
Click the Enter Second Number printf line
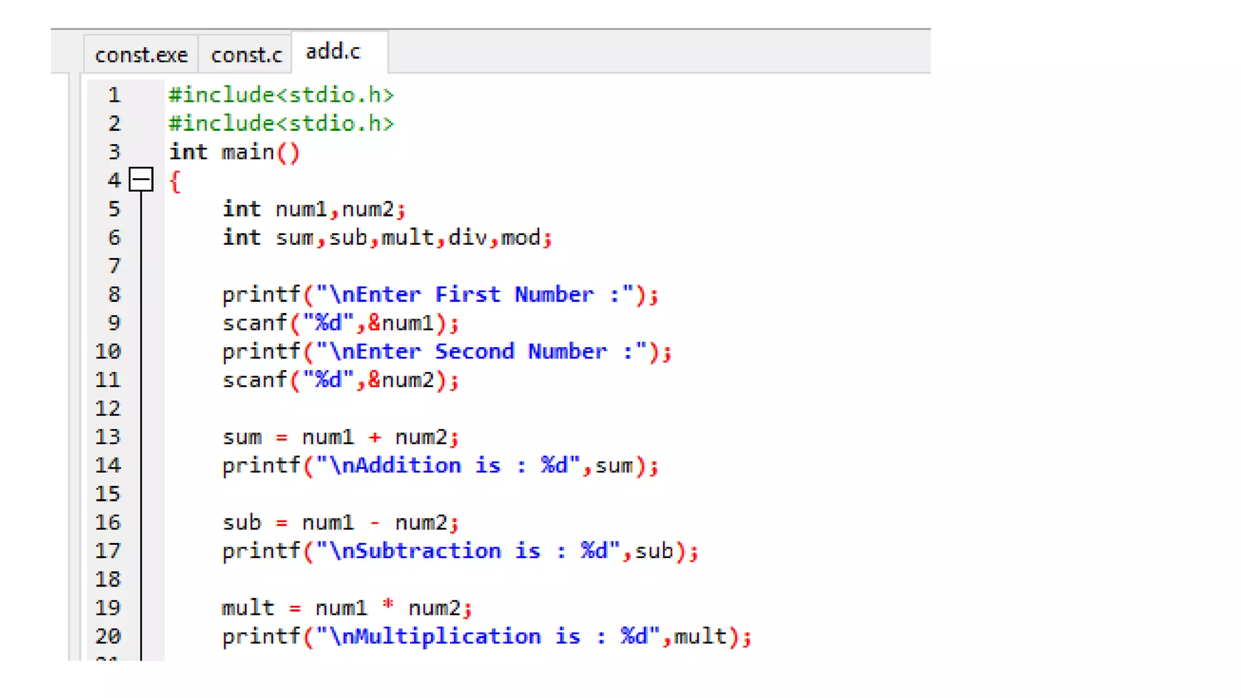[446, 352]
